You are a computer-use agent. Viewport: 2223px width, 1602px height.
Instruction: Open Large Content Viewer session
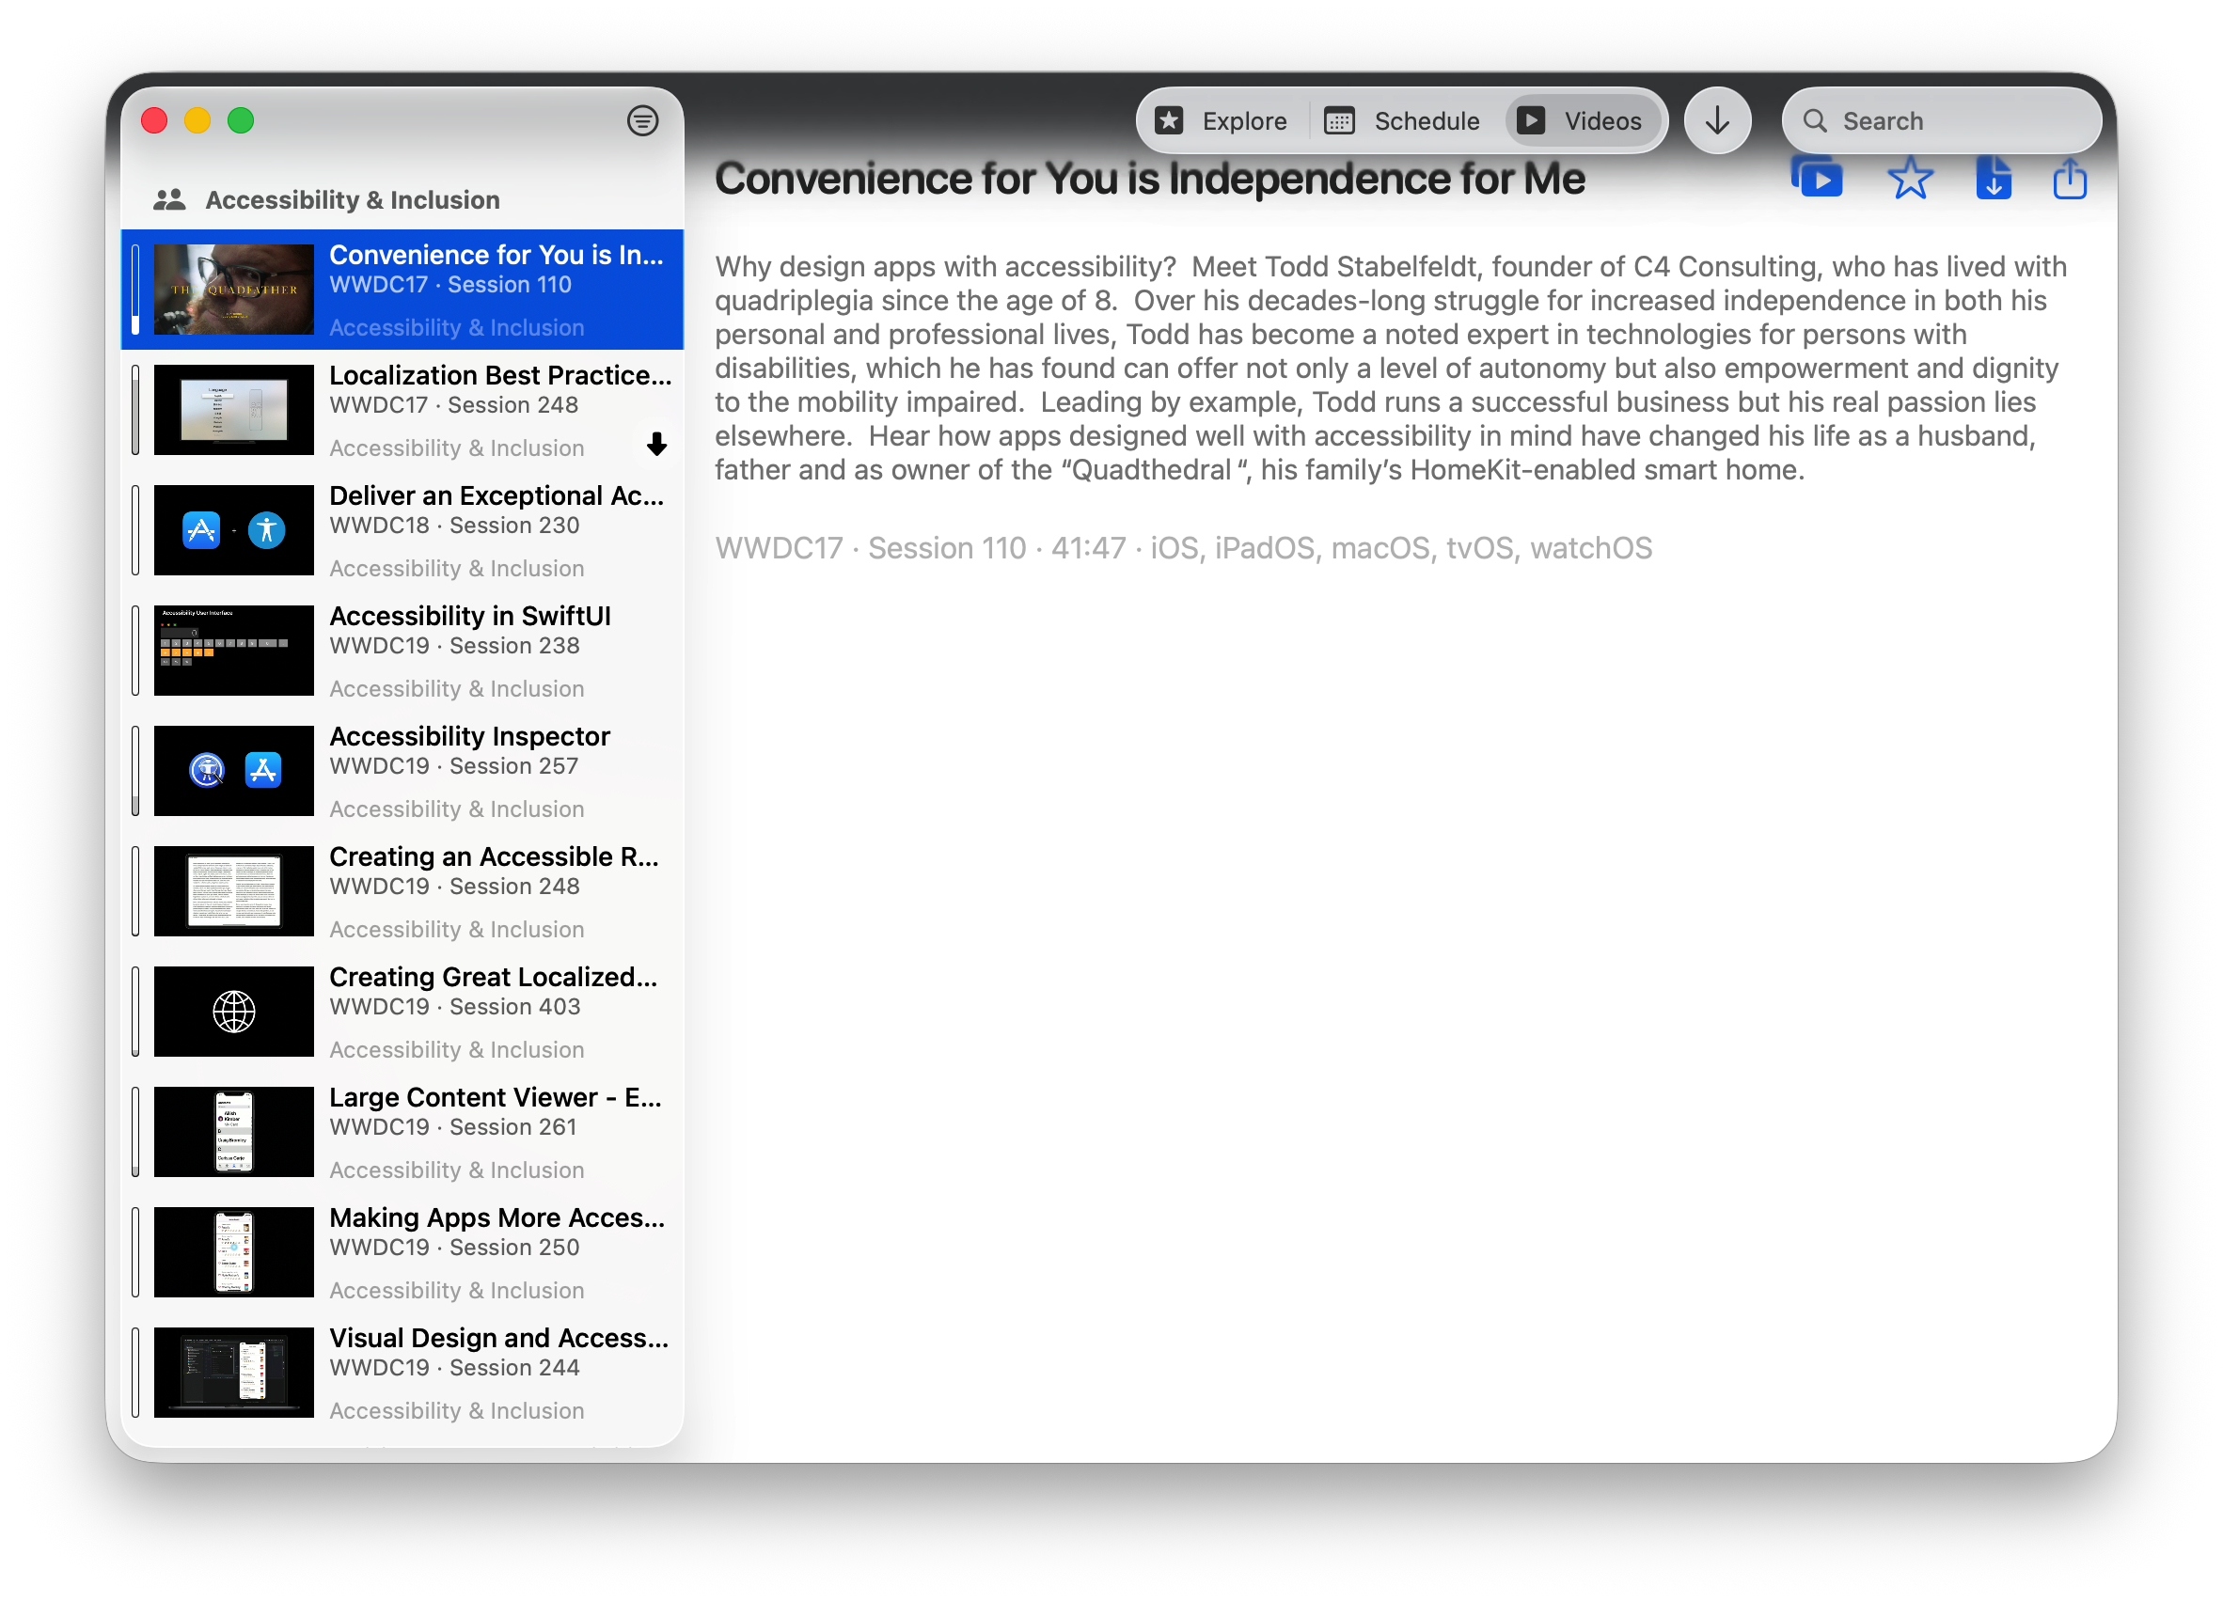402,1132
